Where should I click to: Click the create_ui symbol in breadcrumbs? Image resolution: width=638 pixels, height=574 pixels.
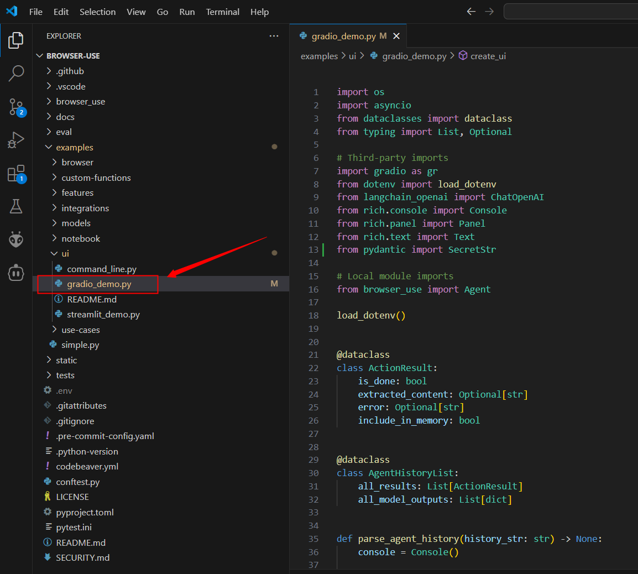[x=483, y=56]
